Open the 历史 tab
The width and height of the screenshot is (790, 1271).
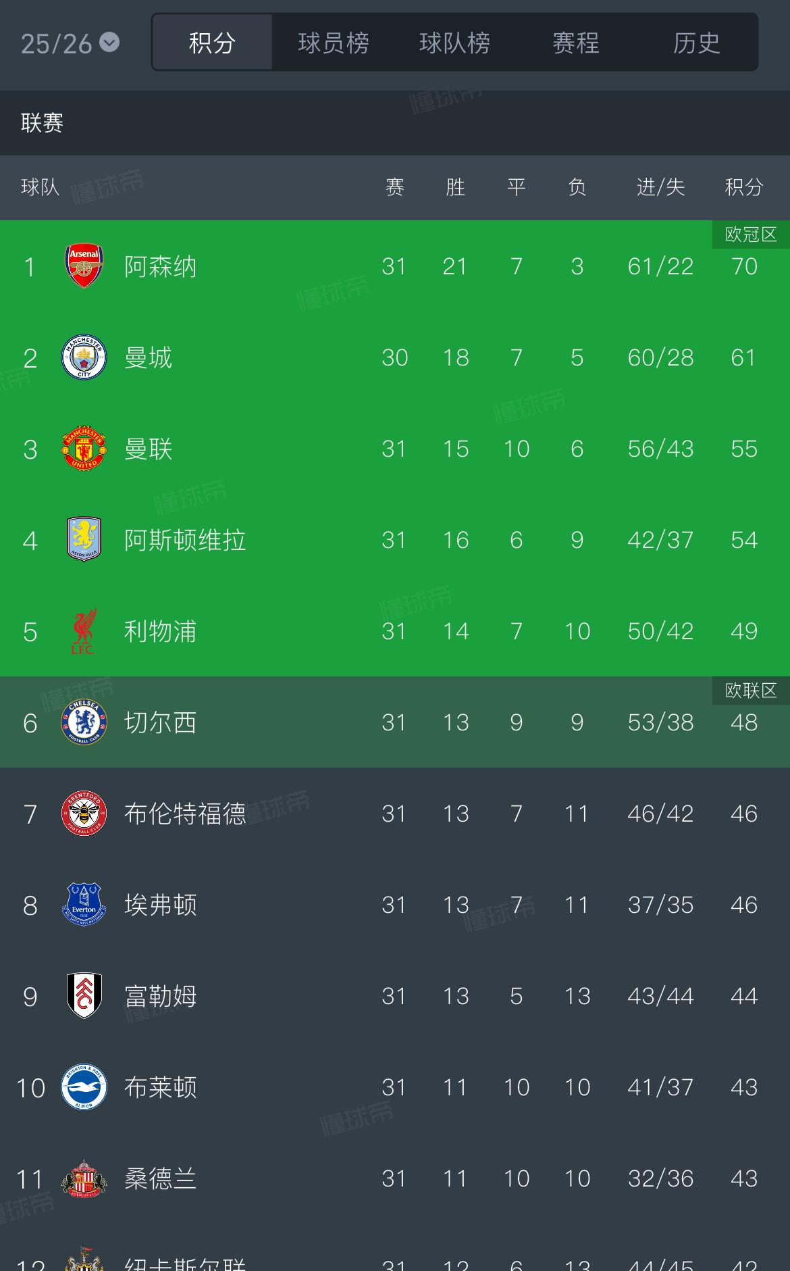click(696, 43)
